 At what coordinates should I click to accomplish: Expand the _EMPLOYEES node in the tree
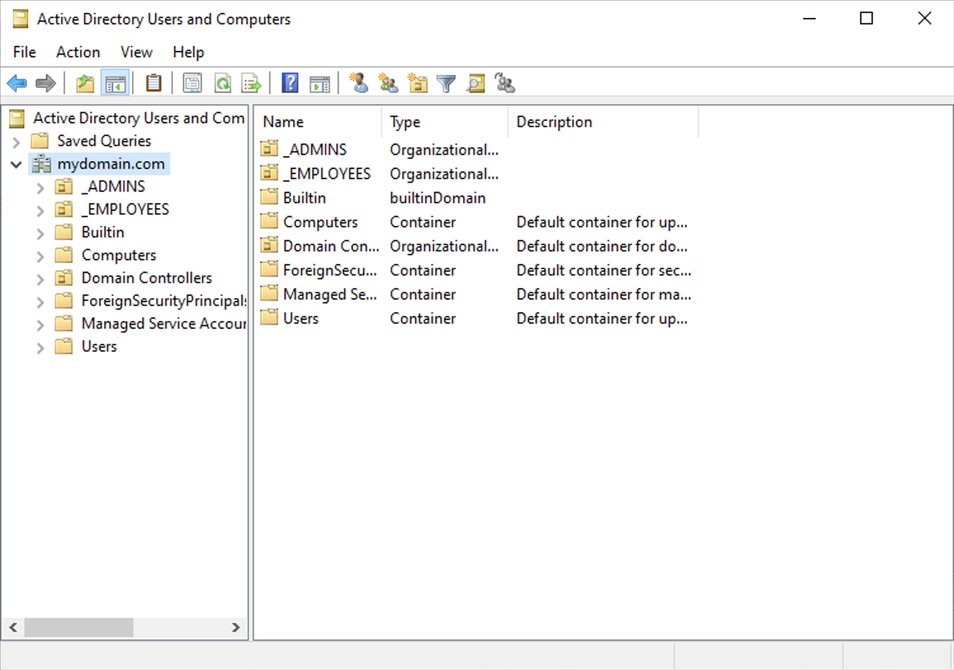point(41,211)
